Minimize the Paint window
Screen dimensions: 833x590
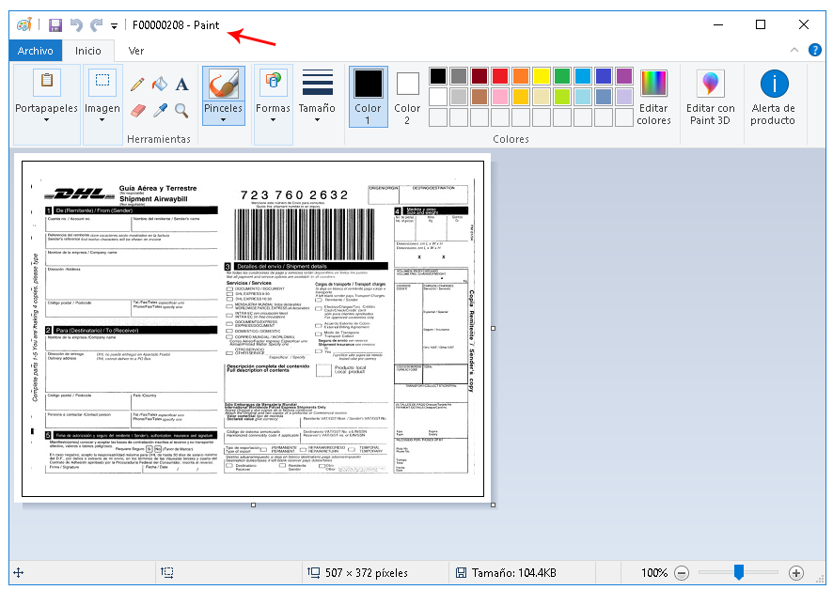[718, 25]
